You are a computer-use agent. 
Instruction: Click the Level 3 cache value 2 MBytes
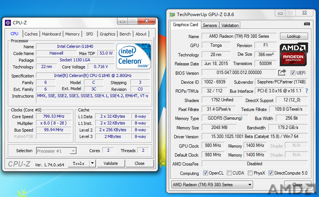(x=113, y=136)
